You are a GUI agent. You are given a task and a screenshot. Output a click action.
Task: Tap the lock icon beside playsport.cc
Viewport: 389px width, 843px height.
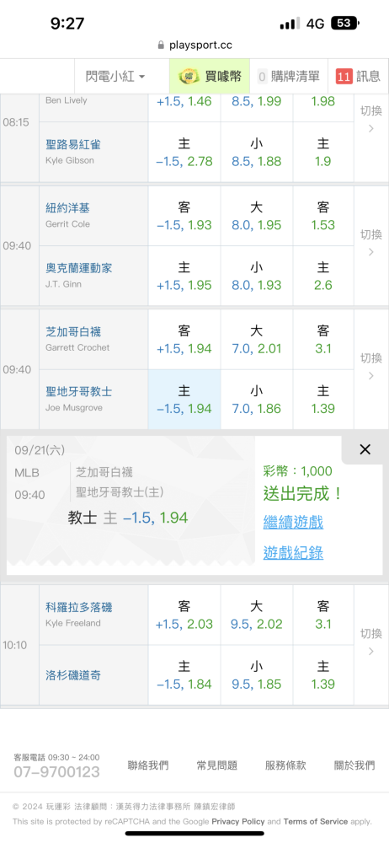point(161,46)
